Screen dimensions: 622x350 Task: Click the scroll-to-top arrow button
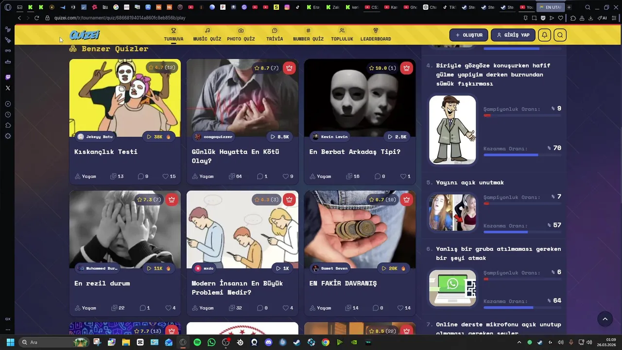coord(605,319)
